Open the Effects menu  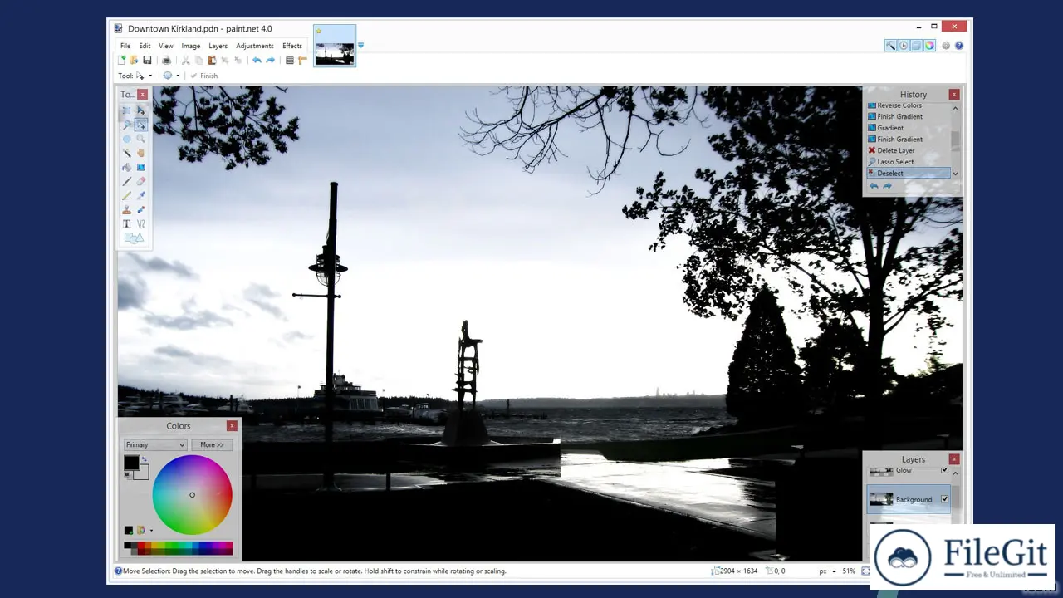292,46
